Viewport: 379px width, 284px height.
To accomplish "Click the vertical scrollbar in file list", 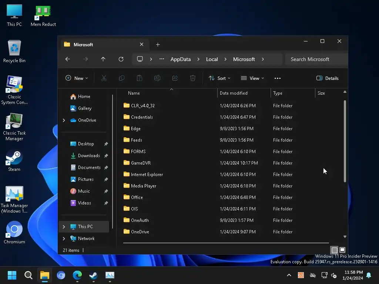I will [345, 141].
